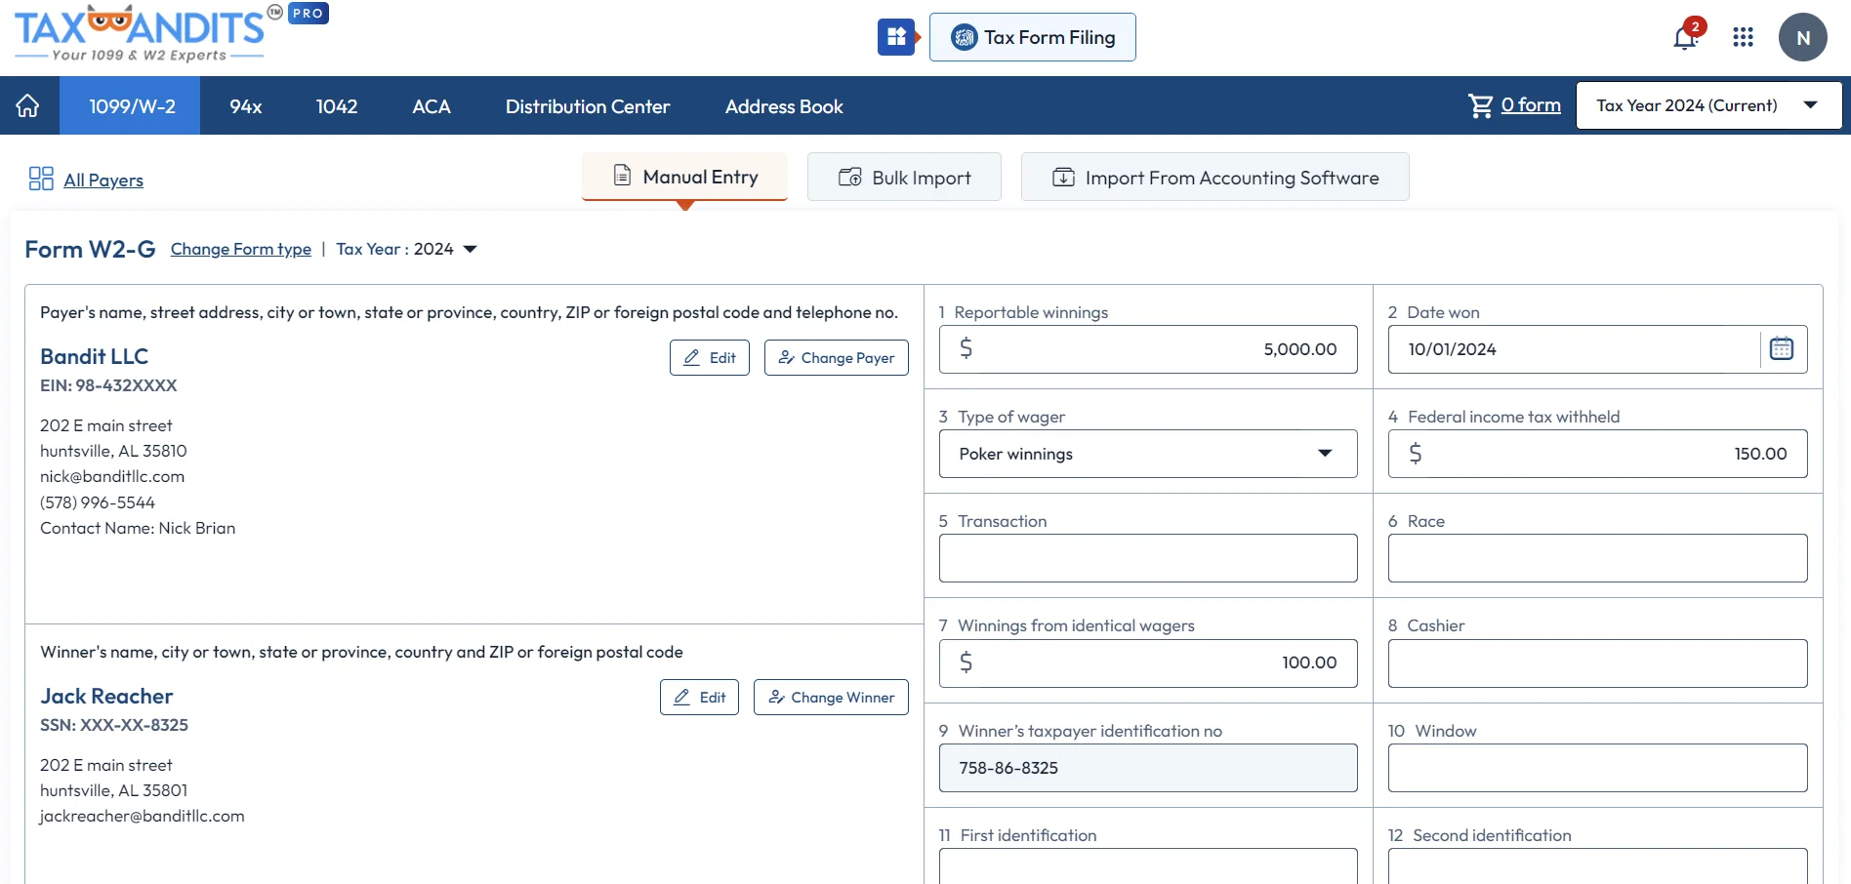
Task: Open the home icon in navigation bar
Action: click(x=27, y=105)
